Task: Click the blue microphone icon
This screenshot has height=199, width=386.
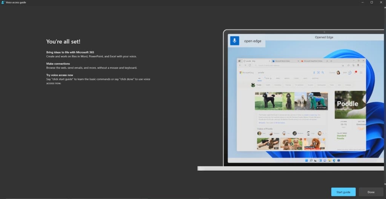Action: [234, 41]
